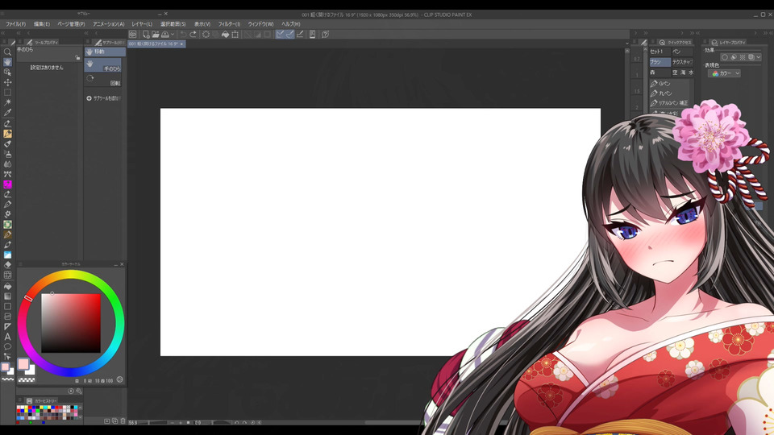Click the Scale/Rotate transform icon
The height and width of the screenshot is (435, 774).
(x=235, y=34)
